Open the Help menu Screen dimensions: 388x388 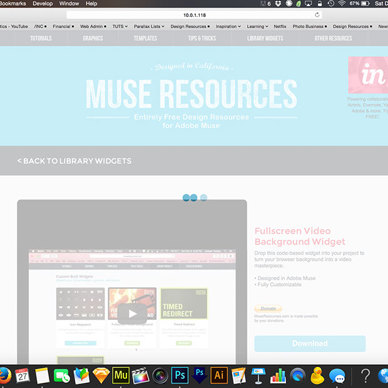tap(91, 4)
